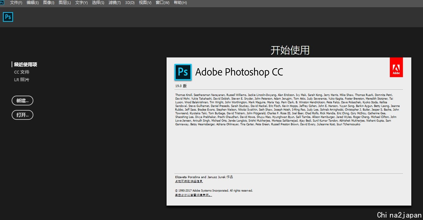Screen dimensions: 423x220
Task: Open the 视图(V) menu
Action: 145,3
